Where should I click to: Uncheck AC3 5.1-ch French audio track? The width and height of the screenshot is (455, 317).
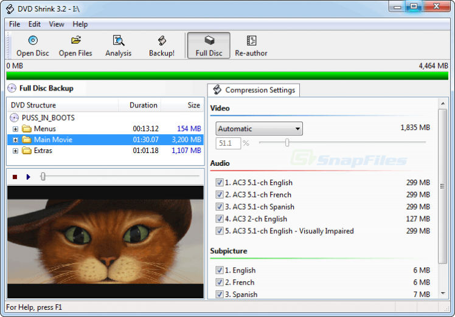220,195
